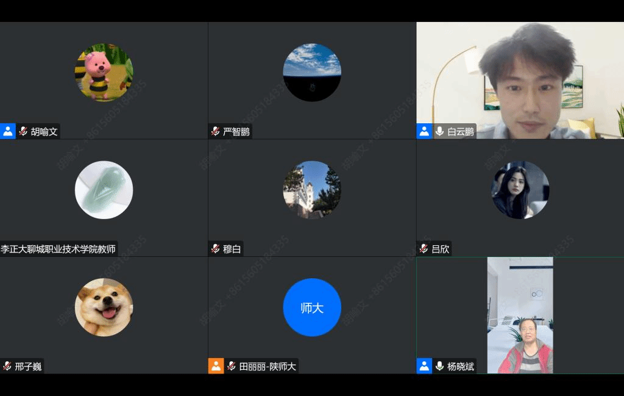Screen dimensions: 624x396
Task: Click the muted mic icon next to 邢子巍
Action: coord(7,366)
